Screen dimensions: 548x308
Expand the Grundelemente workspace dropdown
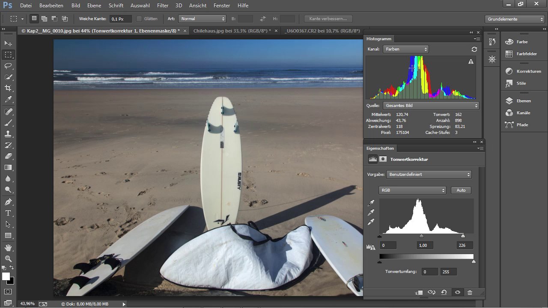pyautogui.click(x=515, y=19)
